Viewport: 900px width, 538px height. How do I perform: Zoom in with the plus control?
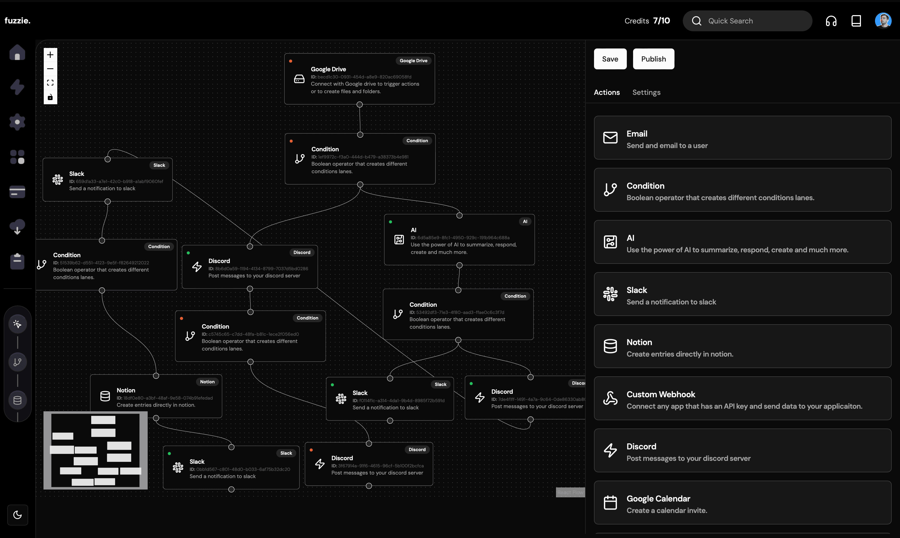(50, 55)
